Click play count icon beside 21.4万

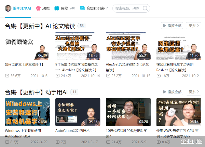pos(108,142)
